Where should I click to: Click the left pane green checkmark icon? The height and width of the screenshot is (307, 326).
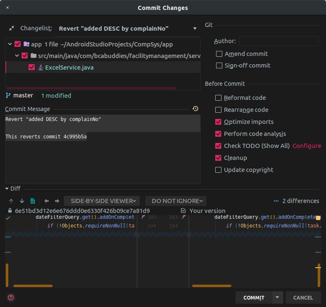pos(8,218)
